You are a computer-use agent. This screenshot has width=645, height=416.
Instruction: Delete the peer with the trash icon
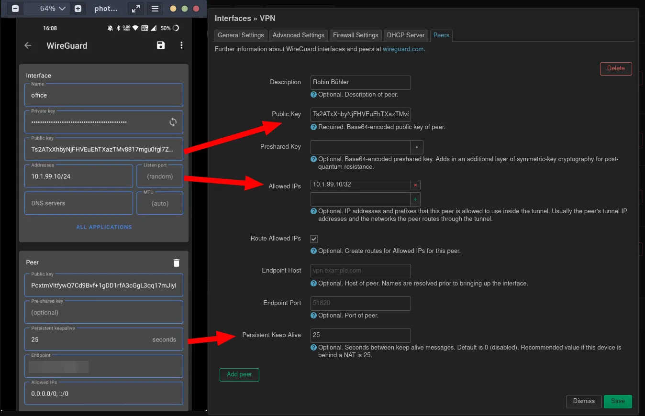(x=177, y=263)
